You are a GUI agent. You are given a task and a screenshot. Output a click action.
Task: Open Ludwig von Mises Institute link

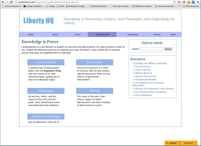tap(151, 63)
